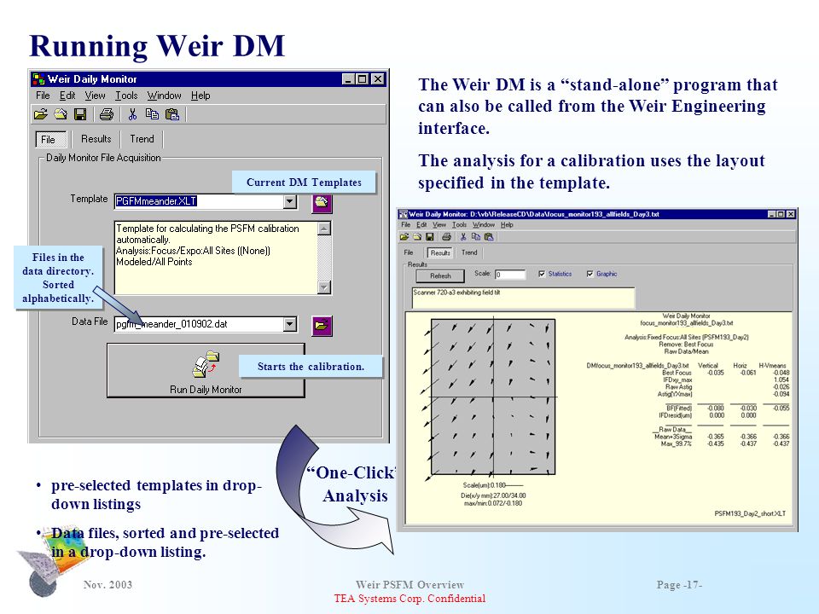Viewport: 819px width, 614px height.
Task: Click the Paste clipboard icon in large window toolbar
Action: click(171, 113)
